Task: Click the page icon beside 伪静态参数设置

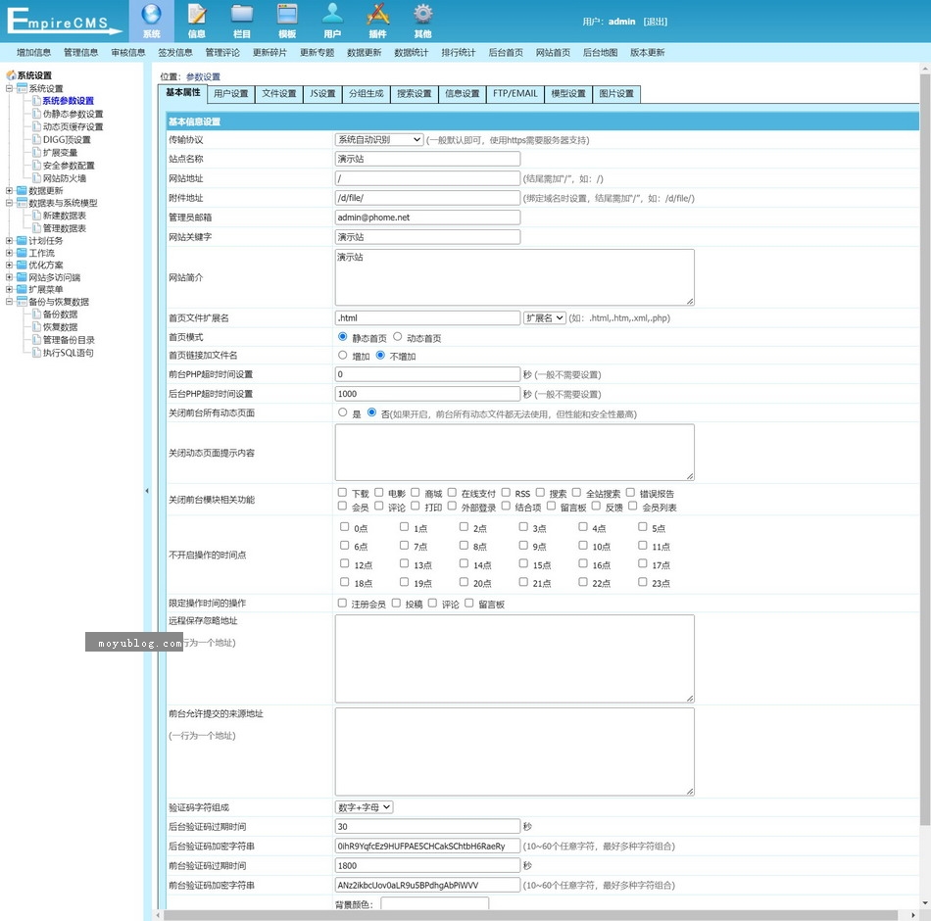Action: [36, 114]
